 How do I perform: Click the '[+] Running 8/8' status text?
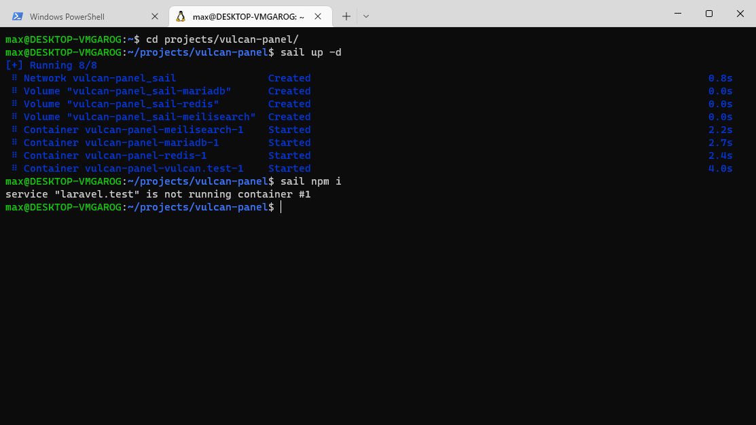(x=51, y=65)
